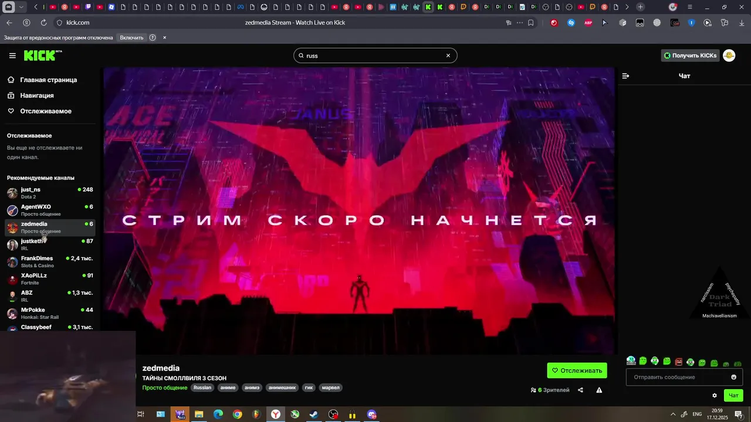Open the Kick hamburger sidebar menu

[12, 56]
